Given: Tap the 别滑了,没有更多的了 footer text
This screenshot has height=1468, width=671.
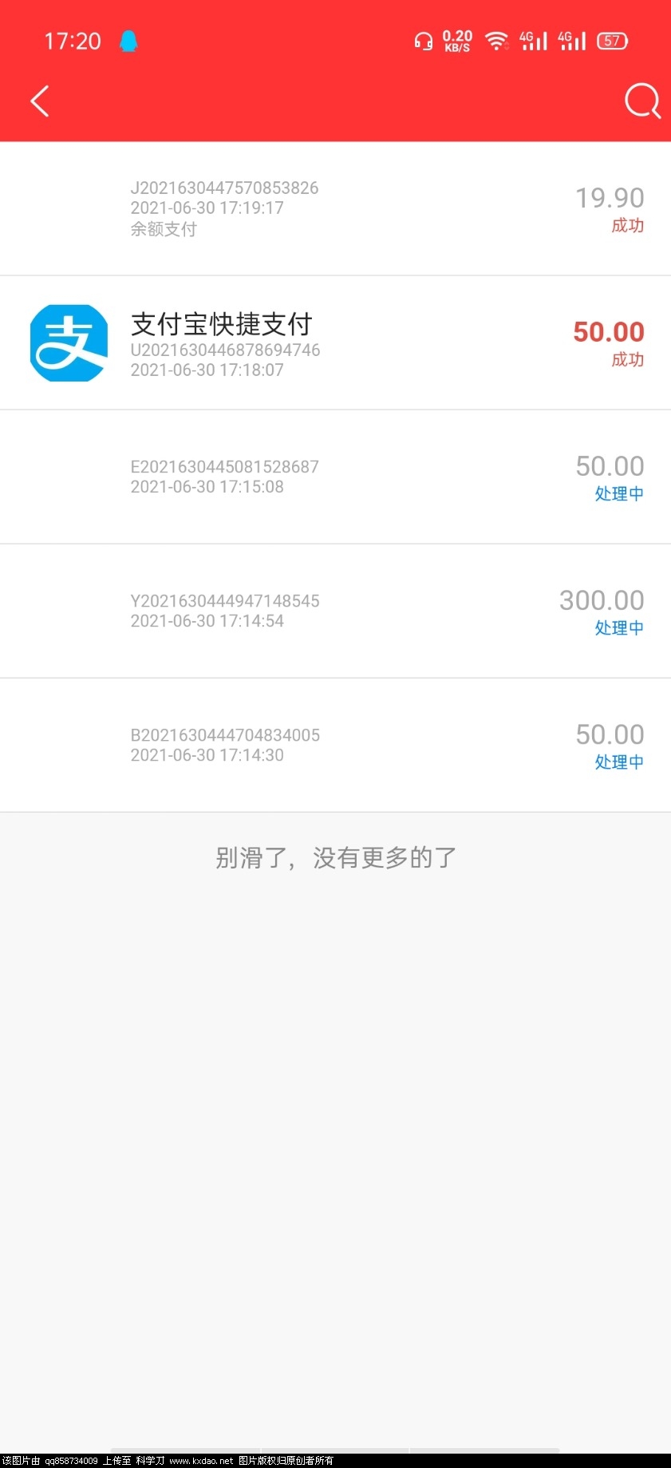Looking at the screenshot, I should tap(335, 858).
